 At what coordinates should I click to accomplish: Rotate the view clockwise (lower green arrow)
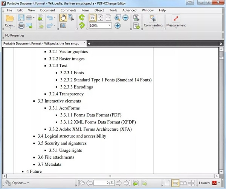(82, 26)
